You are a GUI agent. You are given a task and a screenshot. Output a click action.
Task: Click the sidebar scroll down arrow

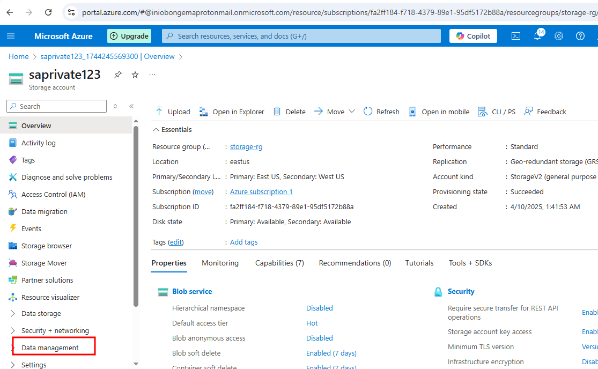click(x=136, y=364)
